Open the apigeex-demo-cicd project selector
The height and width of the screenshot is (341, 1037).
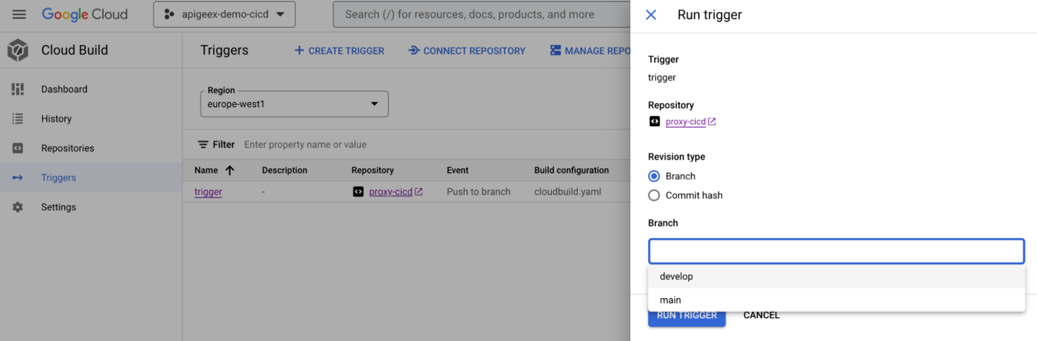click(224, 15)
